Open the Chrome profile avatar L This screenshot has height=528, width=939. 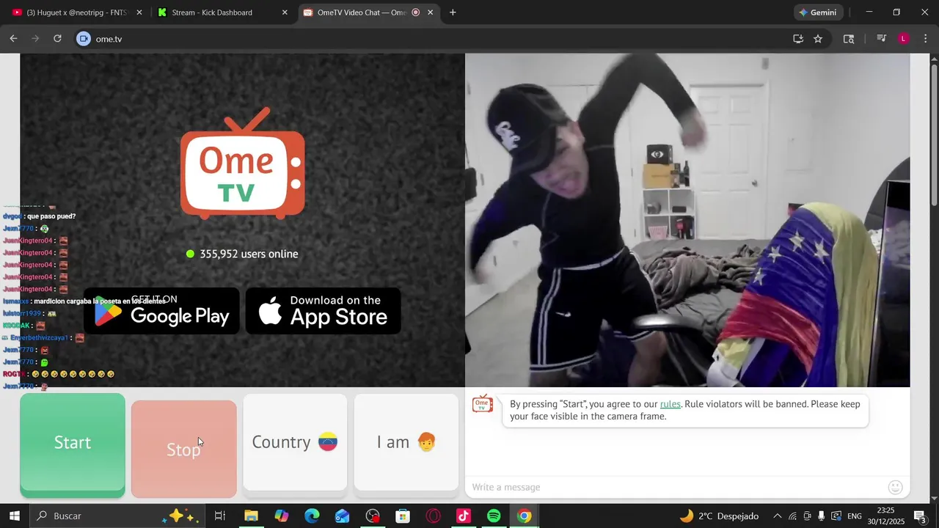[x=904, y=39]
